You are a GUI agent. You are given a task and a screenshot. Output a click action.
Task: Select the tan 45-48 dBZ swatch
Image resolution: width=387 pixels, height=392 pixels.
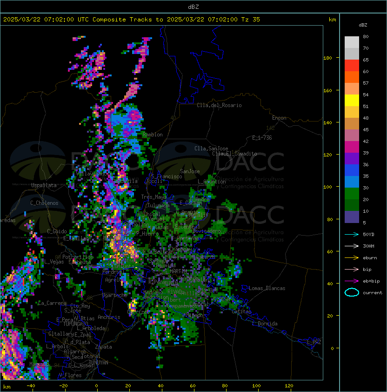pos(352,123)
